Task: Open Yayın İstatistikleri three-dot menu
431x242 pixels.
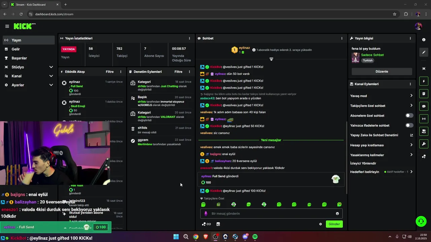Action: [x=189, y=38]
